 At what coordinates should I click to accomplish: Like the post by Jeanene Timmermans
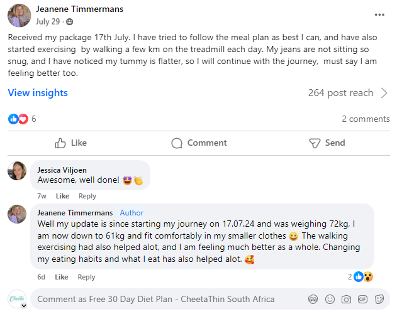(70, 143)
